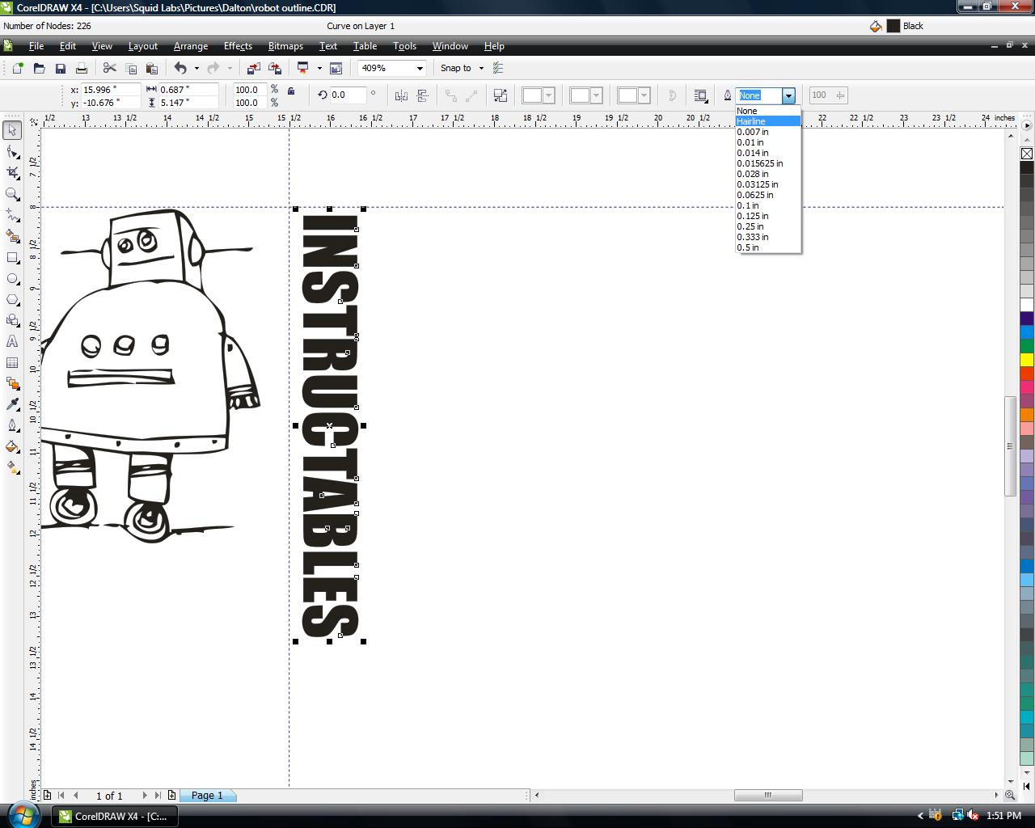The width and height of the screenshot is (1035, 828).
Task: Save the current document
Action: tap(60, 69)
